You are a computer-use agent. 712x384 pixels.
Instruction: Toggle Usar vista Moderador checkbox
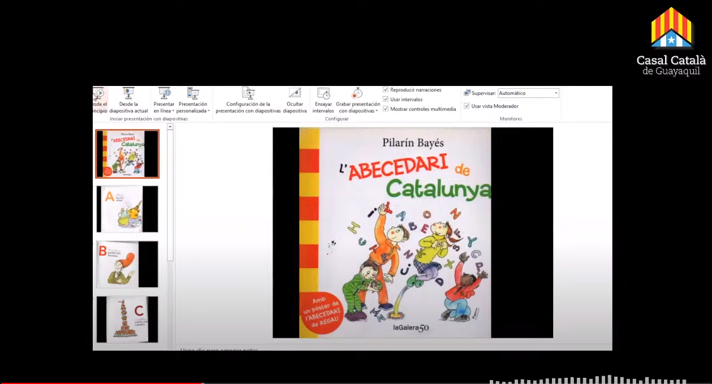point(467,106)
